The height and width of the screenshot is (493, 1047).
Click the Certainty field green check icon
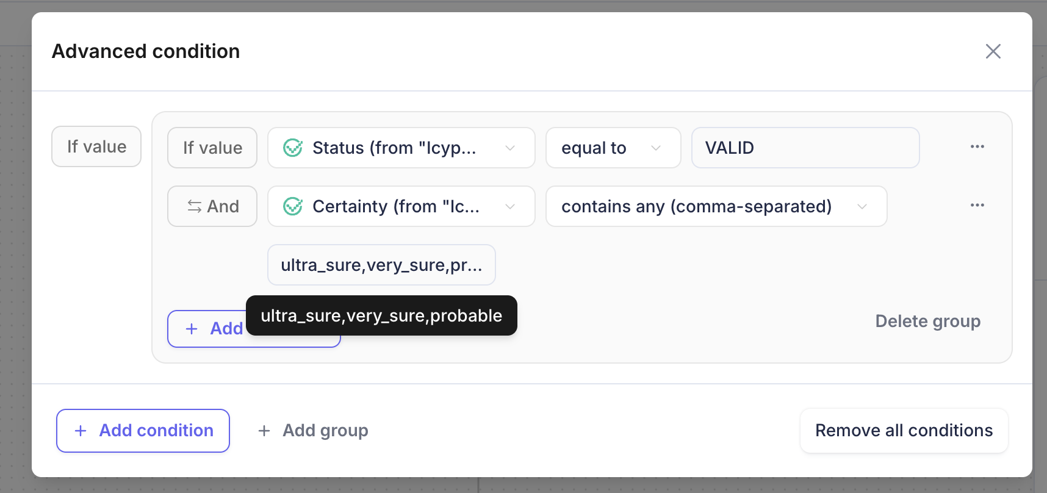click(293, 206)
